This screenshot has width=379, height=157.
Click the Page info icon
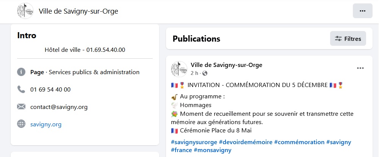click(21, 72)
